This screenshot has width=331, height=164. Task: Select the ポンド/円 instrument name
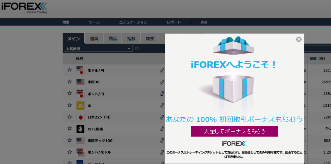coord(96,94)
